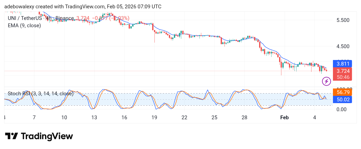The height and width of the screenshot is (149, 361).
Task: Click the 28 date label on time axis
Action: click(244, 117)
